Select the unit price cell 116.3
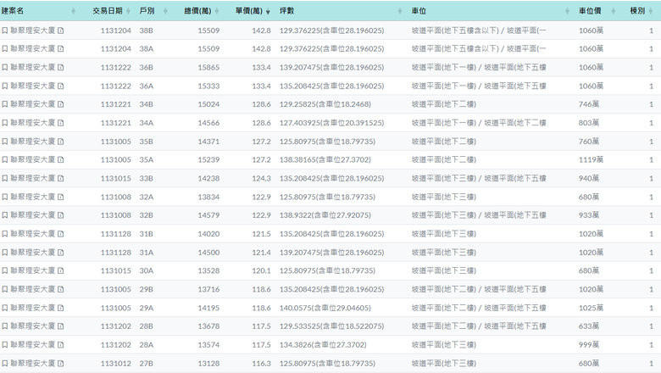 (261, 363)
